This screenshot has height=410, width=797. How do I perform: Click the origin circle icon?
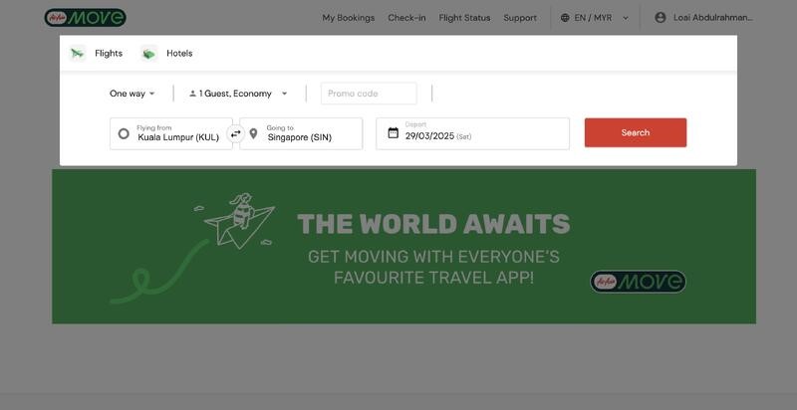pos(124,134)
